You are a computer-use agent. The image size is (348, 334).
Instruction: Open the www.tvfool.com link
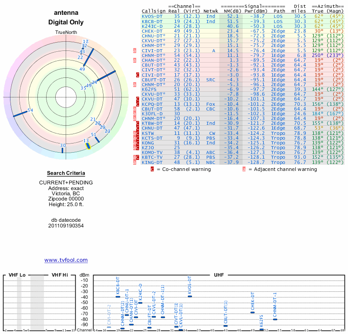pyautogui.click(x=66, y=260)
